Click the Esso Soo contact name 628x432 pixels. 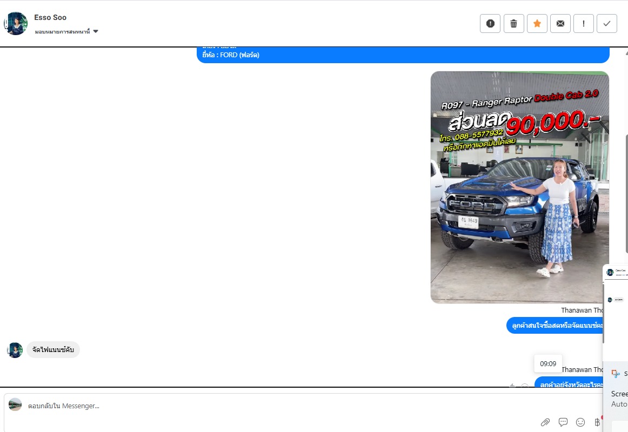click(x=50, y=17)
